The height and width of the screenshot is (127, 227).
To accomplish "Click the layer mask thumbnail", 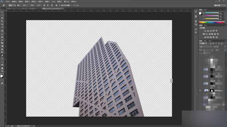I will pyautogui.click(x=212, y=91).
